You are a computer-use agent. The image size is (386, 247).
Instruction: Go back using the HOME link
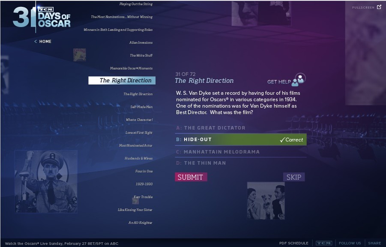pyautogui.click(x=45, y=42)
